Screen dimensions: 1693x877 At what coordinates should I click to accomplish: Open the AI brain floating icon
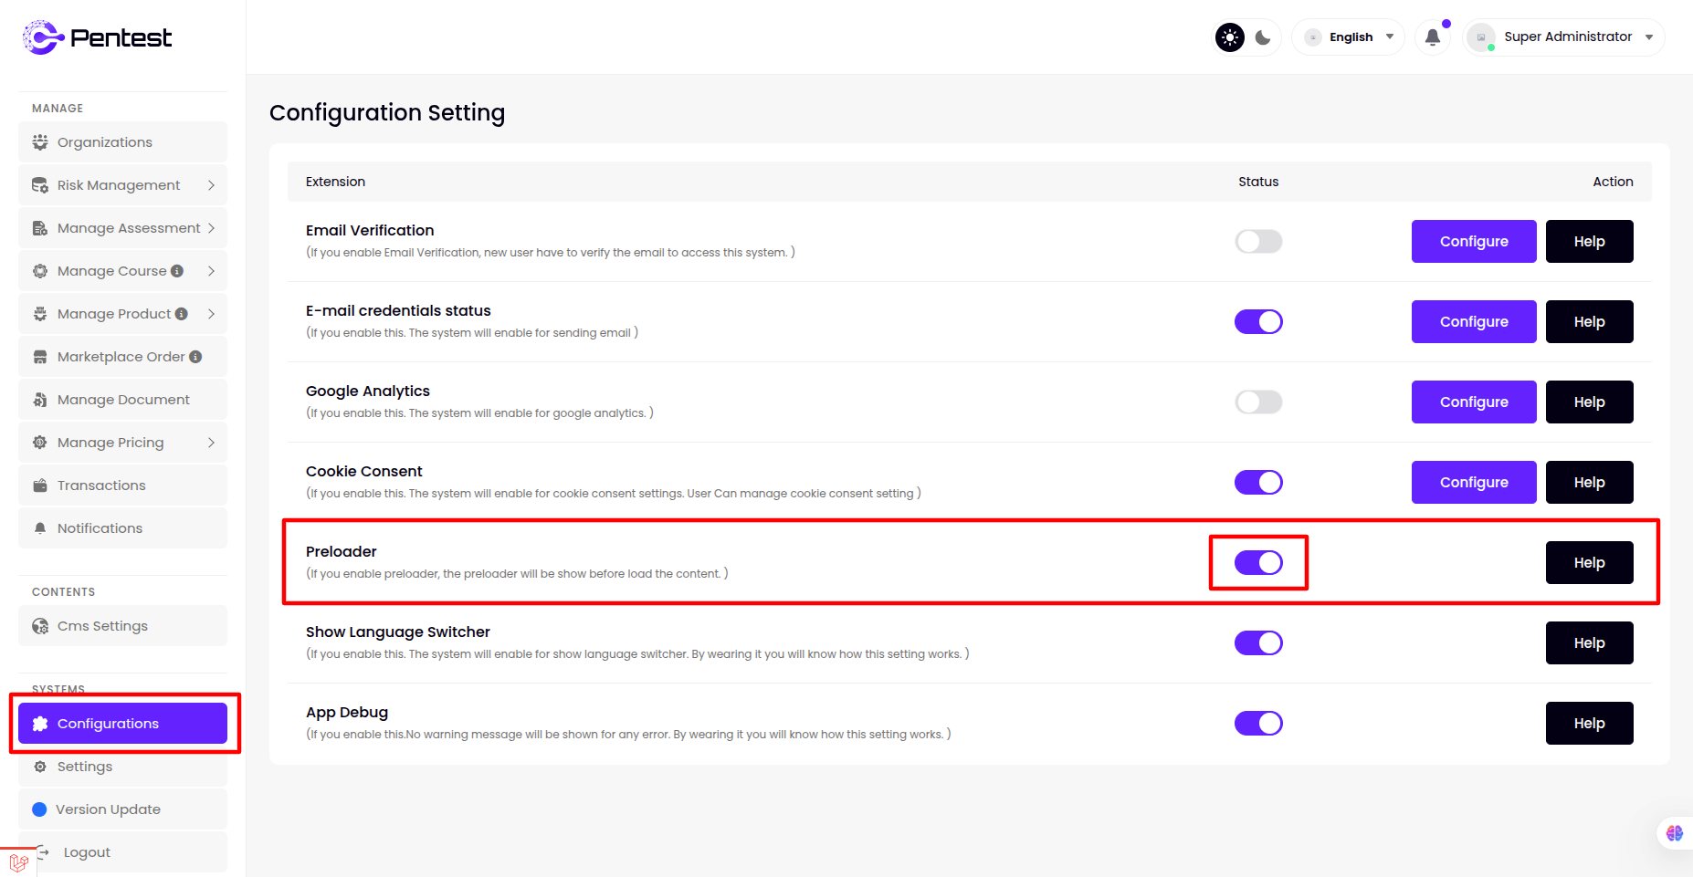(1674, 833)
